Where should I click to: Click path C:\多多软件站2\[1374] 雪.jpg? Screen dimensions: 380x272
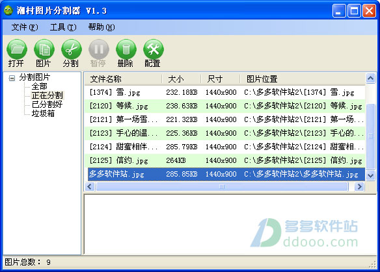click(x=299, y=92)
